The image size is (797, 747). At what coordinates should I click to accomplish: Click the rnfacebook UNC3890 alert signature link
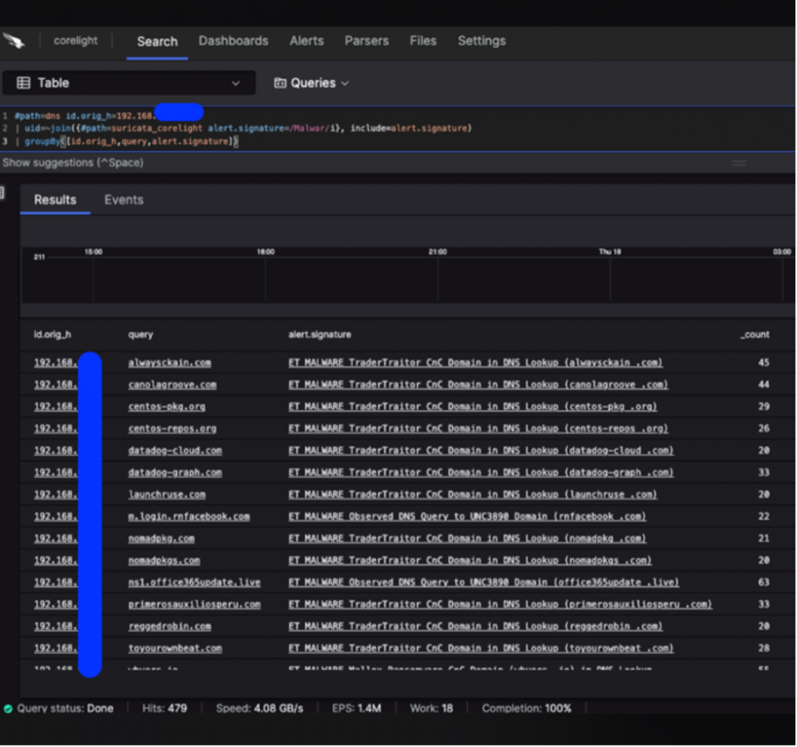tap(466, 516)
